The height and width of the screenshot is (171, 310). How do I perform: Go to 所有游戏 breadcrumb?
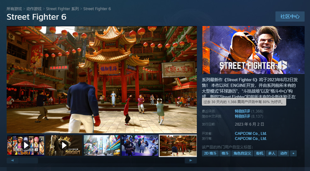pyautogui.click(x=14, y=9)
